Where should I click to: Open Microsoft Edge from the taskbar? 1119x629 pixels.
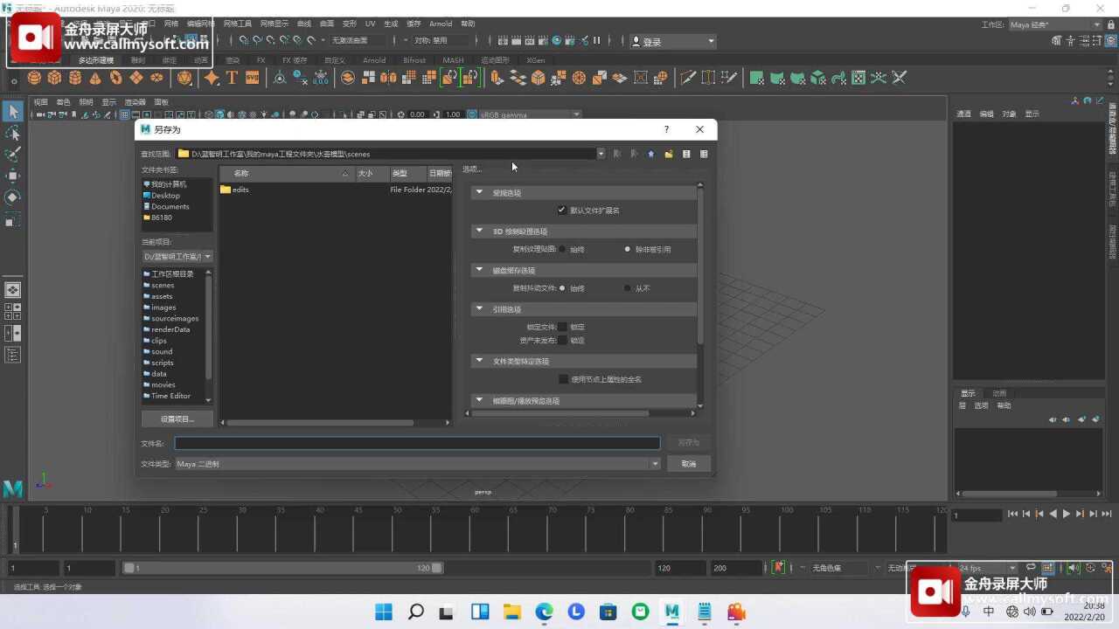click(x=544, y=612)
